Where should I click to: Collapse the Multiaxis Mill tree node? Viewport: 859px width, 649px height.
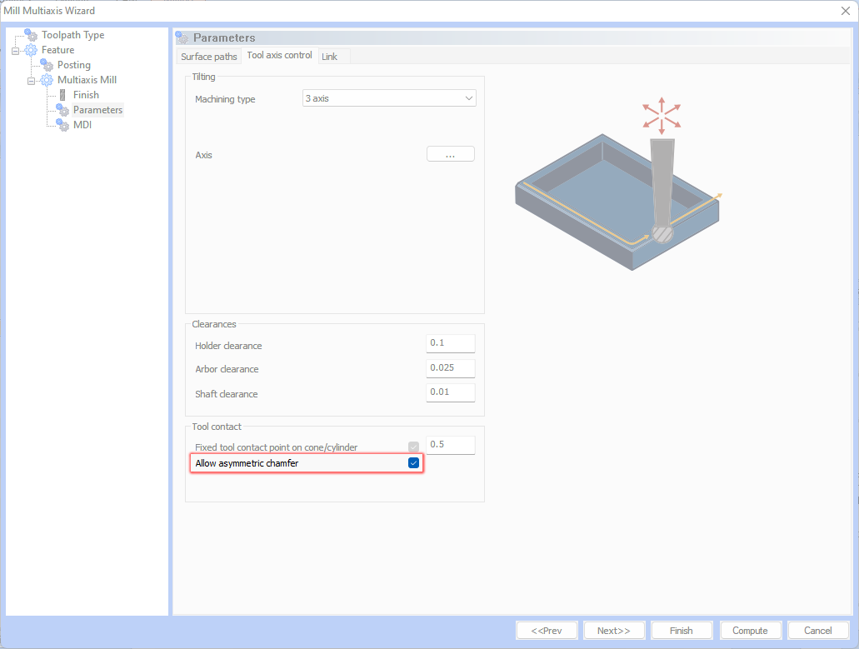click(31, 81)
